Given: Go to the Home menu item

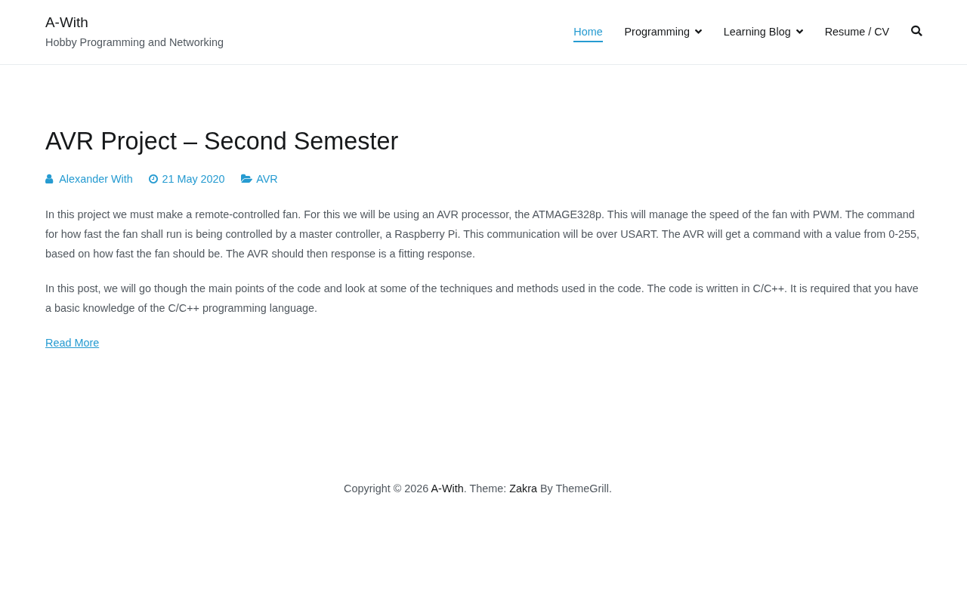Looking at the screenshot, I should point(588,32).
